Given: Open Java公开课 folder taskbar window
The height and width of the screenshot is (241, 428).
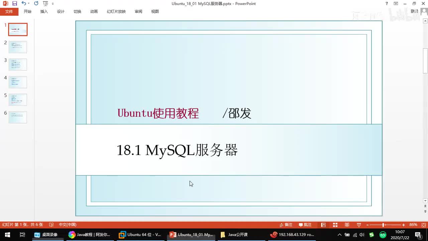Looking at the screenshot, I should pyautogui.click(x=242, y=235).
